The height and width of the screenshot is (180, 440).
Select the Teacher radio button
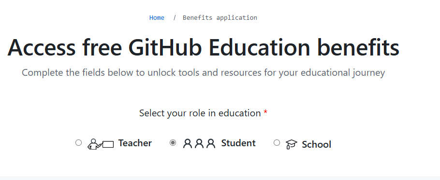point(78,143)
